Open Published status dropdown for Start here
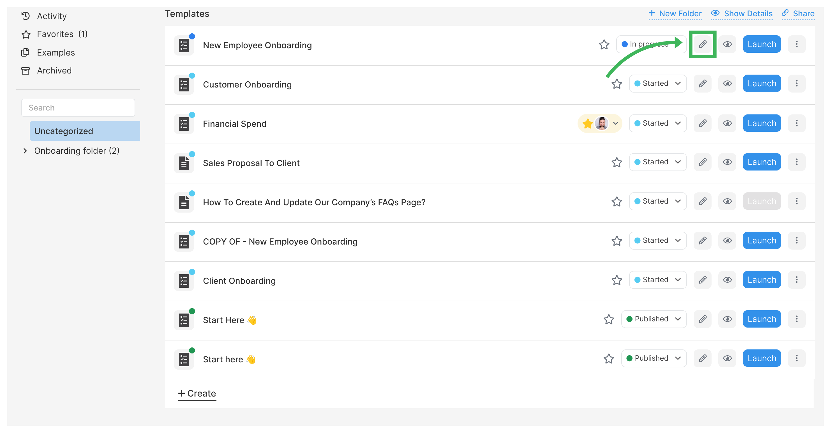The height and width of the screenshot is (433, 831). (x=654, y=358)
